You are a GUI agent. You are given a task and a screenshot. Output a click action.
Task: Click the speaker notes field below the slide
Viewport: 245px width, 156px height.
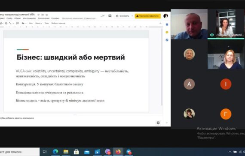(78, 118)
